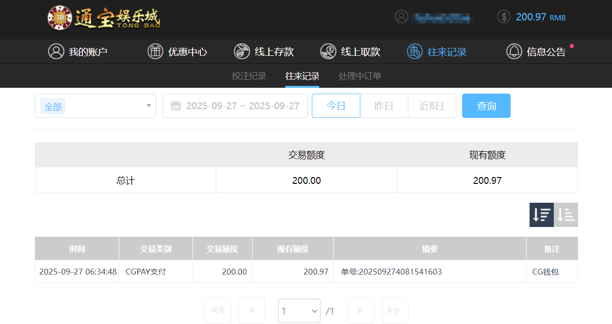Switch to the 昨日 filter

point(384,105)
